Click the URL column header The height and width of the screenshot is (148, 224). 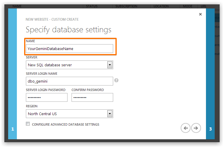point(204,6)
